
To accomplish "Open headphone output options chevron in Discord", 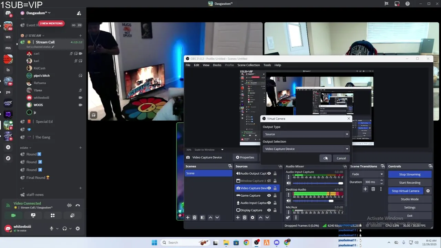I will (70, 228).
